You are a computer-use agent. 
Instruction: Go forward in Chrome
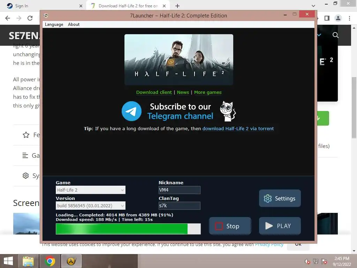(x=19, y=18)
